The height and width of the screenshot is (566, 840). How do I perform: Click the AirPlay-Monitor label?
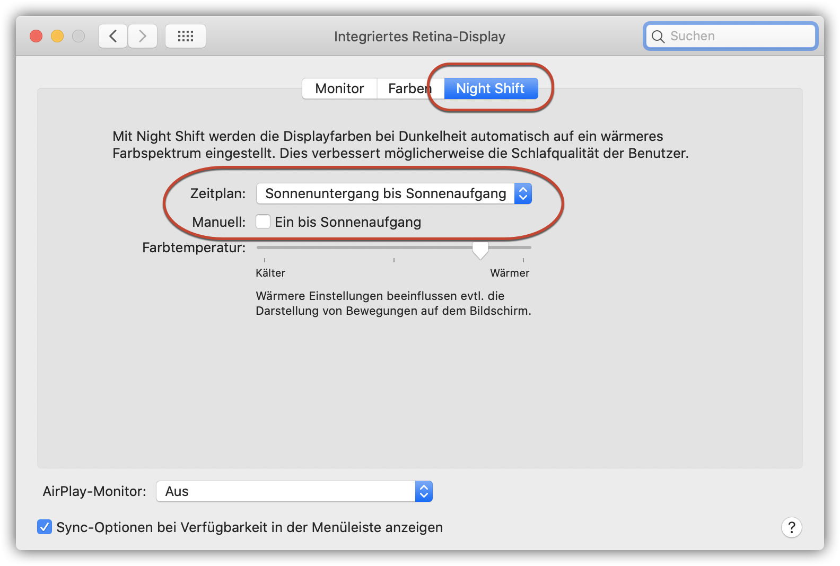(94, 491)
